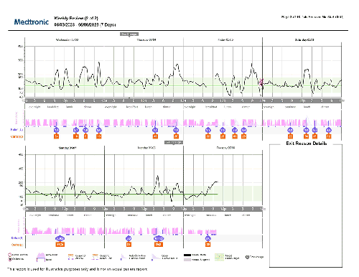Click the Medtronic logo

point(32,22)
